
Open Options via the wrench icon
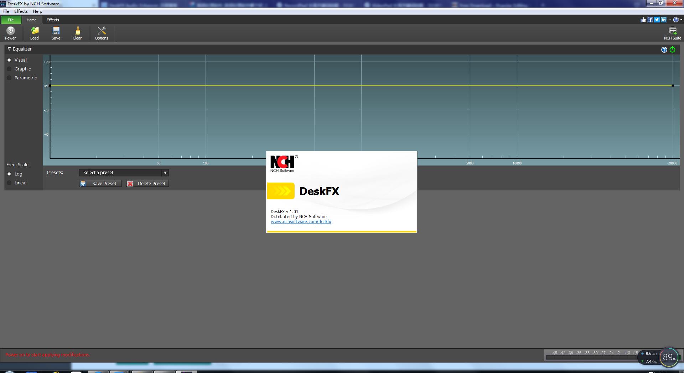pyautogui.click(x=101, y=33)
